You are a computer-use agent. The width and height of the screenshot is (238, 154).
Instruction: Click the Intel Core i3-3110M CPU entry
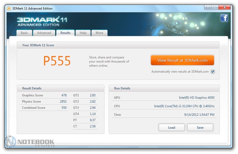(x=184, y=106)
